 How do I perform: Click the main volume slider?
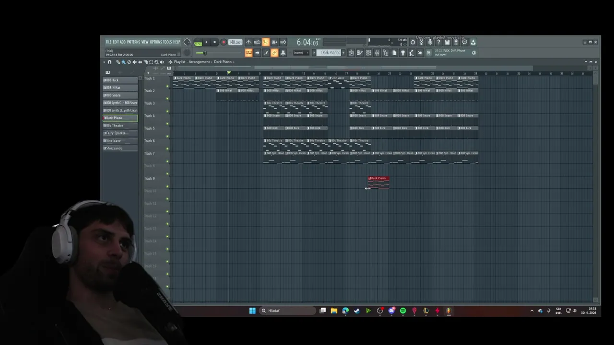219,53
